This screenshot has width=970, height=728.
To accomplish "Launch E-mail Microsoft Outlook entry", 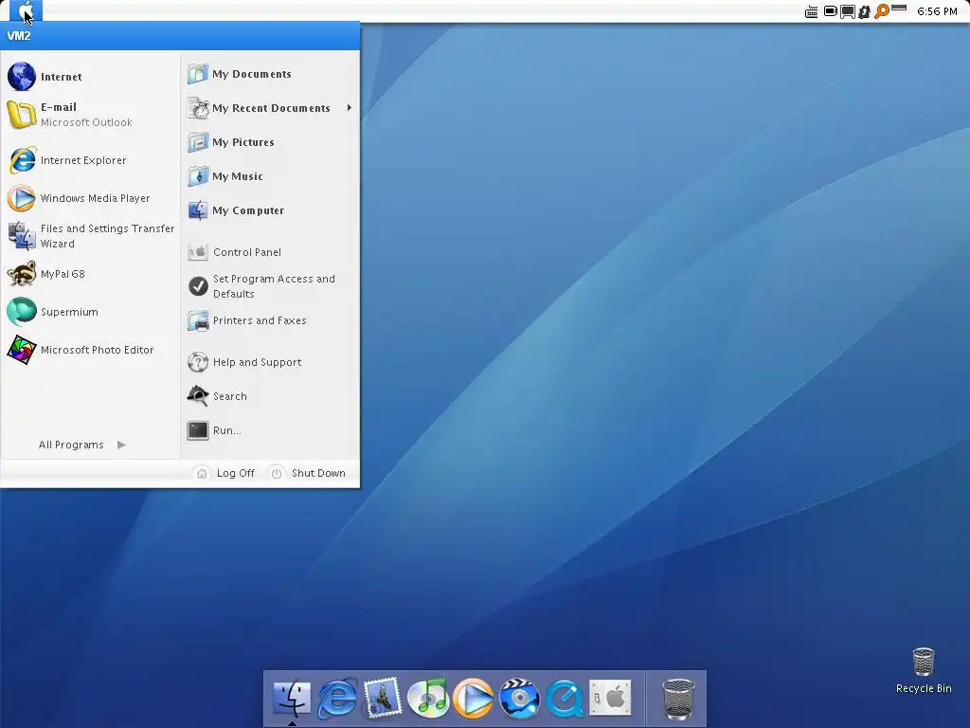I will pyautogui.click(x=90, y=115).
